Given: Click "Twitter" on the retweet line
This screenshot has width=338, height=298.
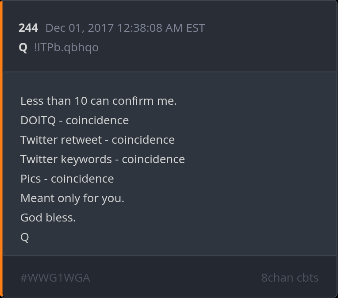Looking at the screenshot, I should click(x=38, y=140).
